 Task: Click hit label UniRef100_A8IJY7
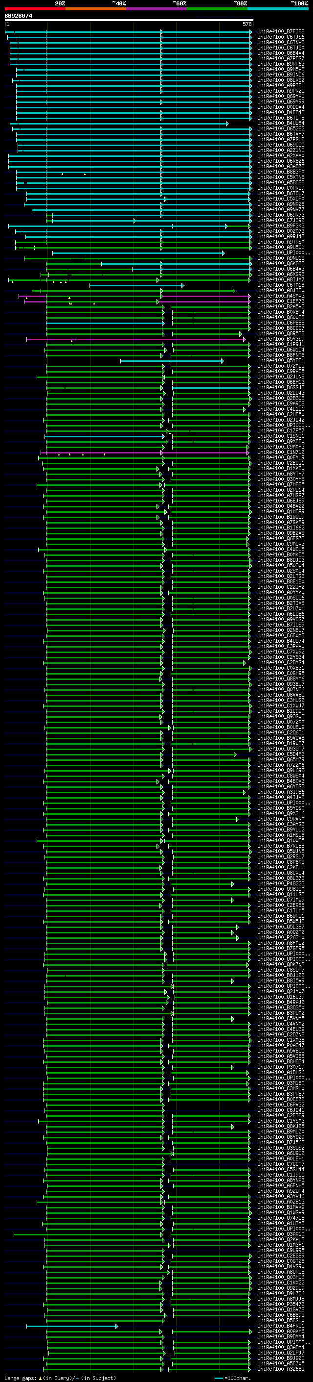point(281,279)
